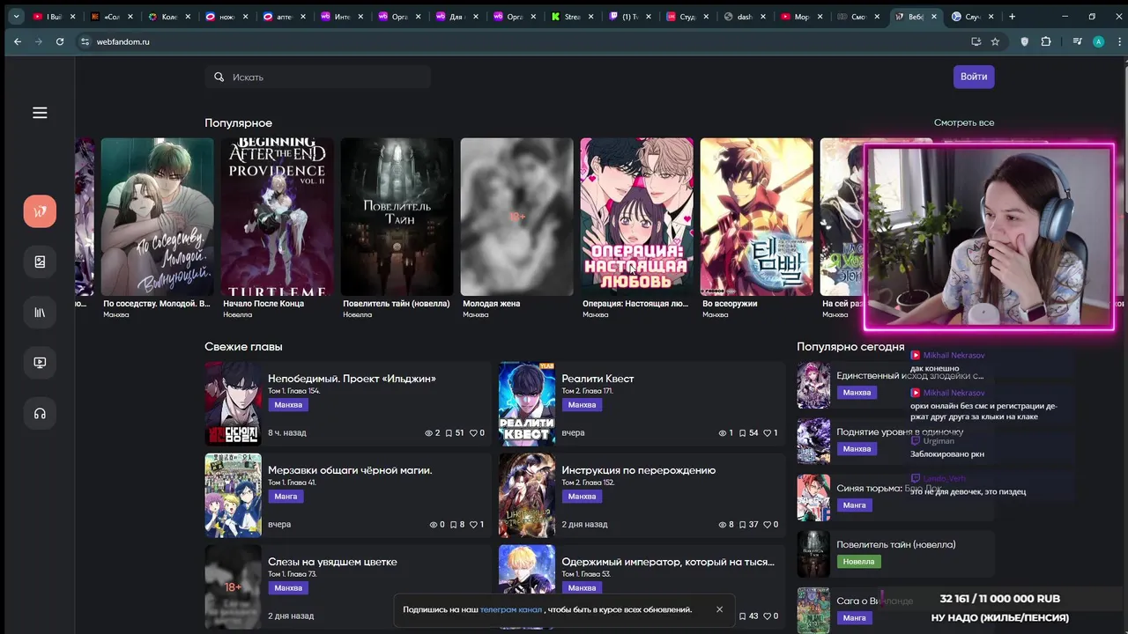Open Во всеоружии cover thumbnail
The width and height of the screenshot is (1128, 634).
756,217
